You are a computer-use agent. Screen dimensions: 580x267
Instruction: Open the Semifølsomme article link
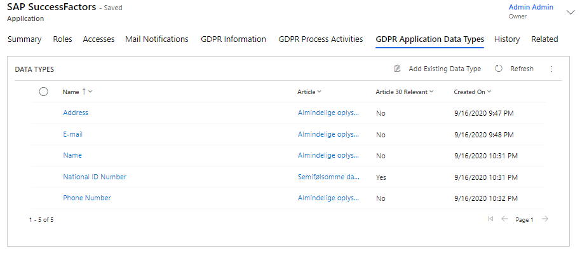328,177
